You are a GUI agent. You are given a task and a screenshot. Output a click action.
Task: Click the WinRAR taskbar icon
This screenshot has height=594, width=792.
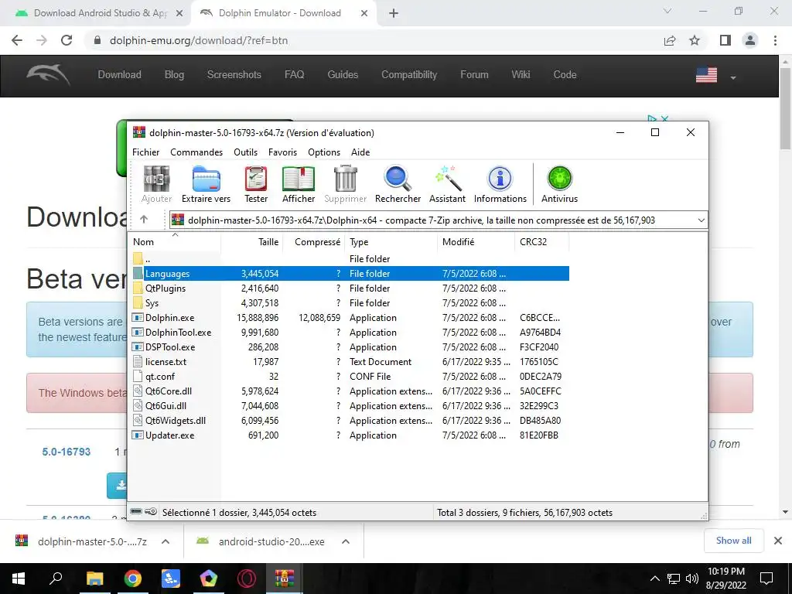coord(285,579)
